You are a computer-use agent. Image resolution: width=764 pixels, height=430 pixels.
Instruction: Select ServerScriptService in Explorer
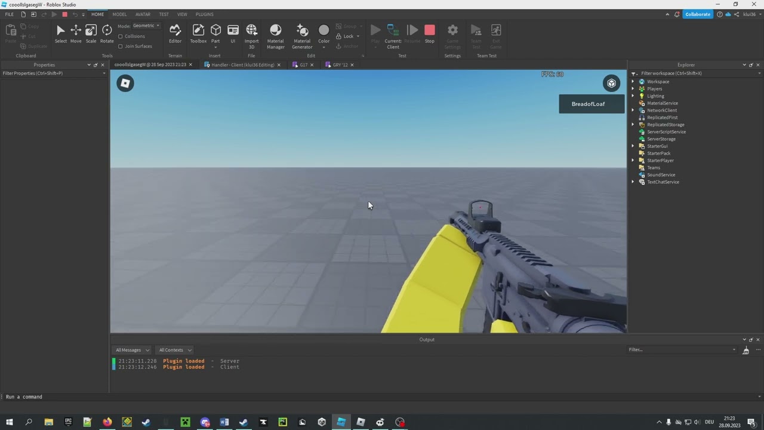pos(666,132)
